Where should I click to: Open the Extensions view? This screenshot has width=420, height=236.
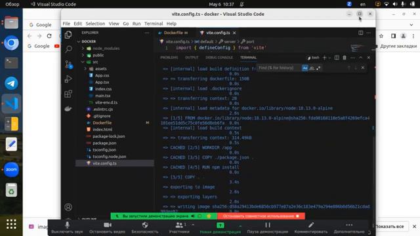click(x=68, y=94)
